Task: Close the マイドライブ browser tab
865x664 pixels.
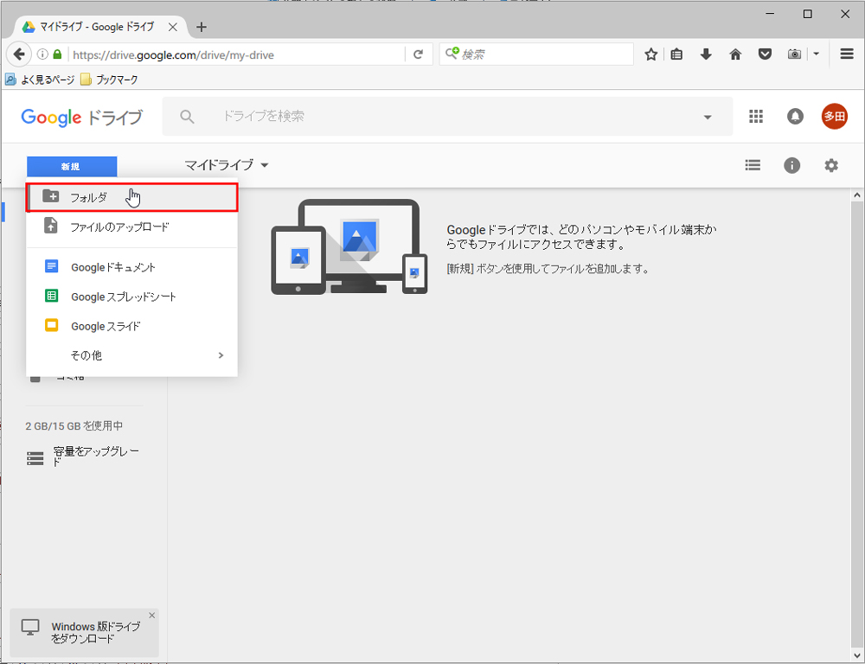Action: pos(173,27)
